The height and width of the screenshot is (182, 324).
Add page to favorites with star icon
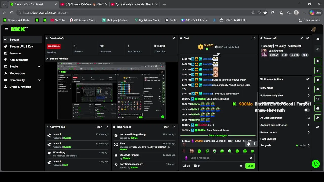point(265,13)
